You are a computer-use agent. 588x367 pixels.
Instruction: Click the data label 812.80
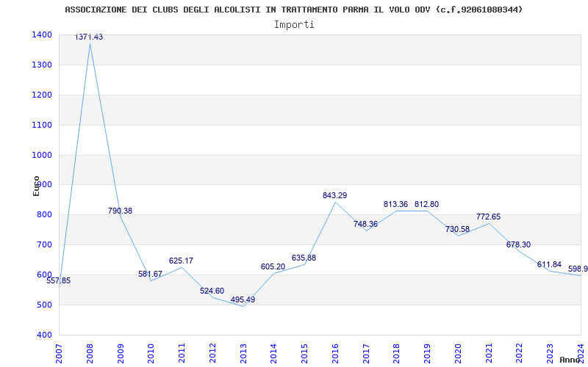(426, 205)
